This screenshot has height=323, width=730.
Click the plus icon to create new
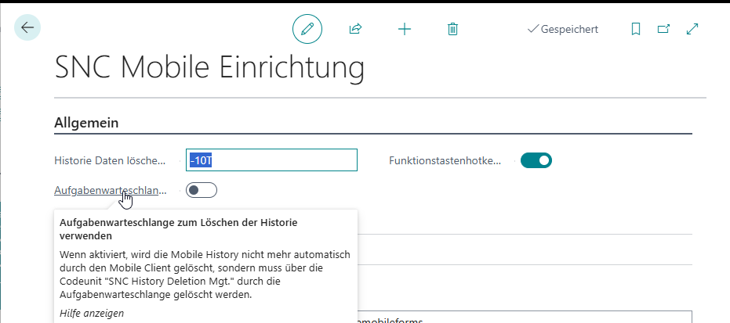(x=405, y=29)
